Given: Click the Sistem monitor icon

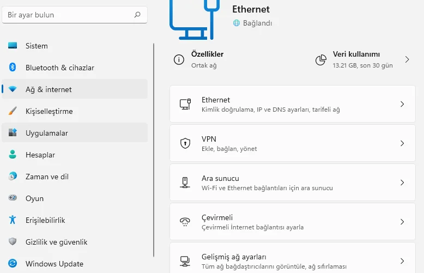Looking at the screenshot, I should click(x=13, y=45).
